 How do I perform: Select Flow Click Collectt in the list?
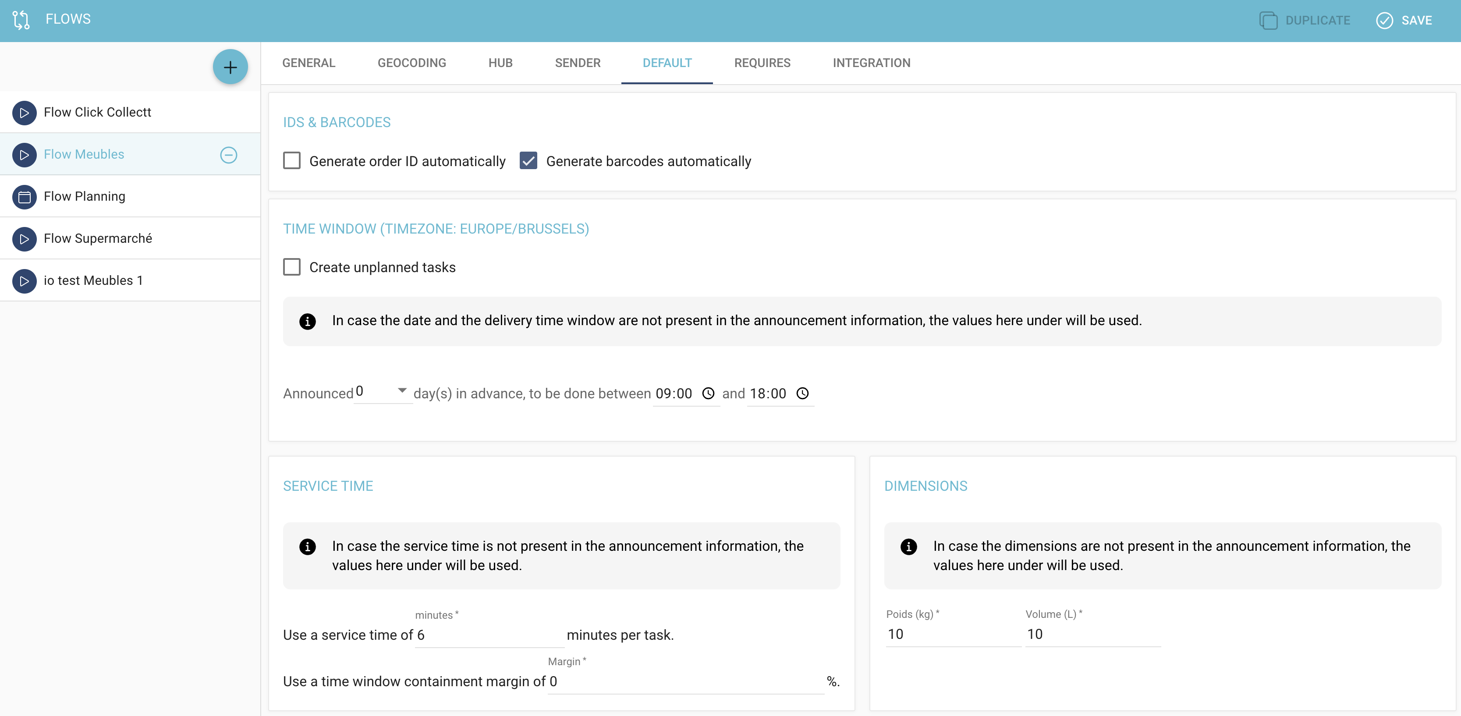click(131, 112)
